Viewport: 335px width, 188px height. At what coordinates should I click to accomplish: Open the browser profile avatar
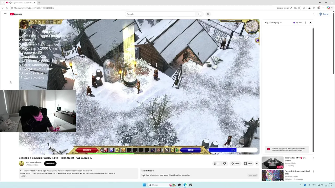(x=319, y=8)
